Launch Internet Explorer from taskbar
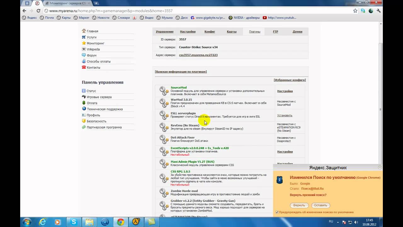This screenshot has width=403, height=227. coord(43,222)
